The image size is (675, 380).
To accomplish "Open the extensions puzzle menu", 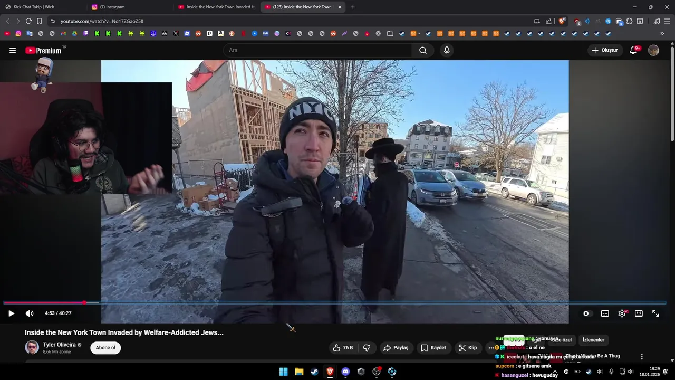I will point(629,21).
